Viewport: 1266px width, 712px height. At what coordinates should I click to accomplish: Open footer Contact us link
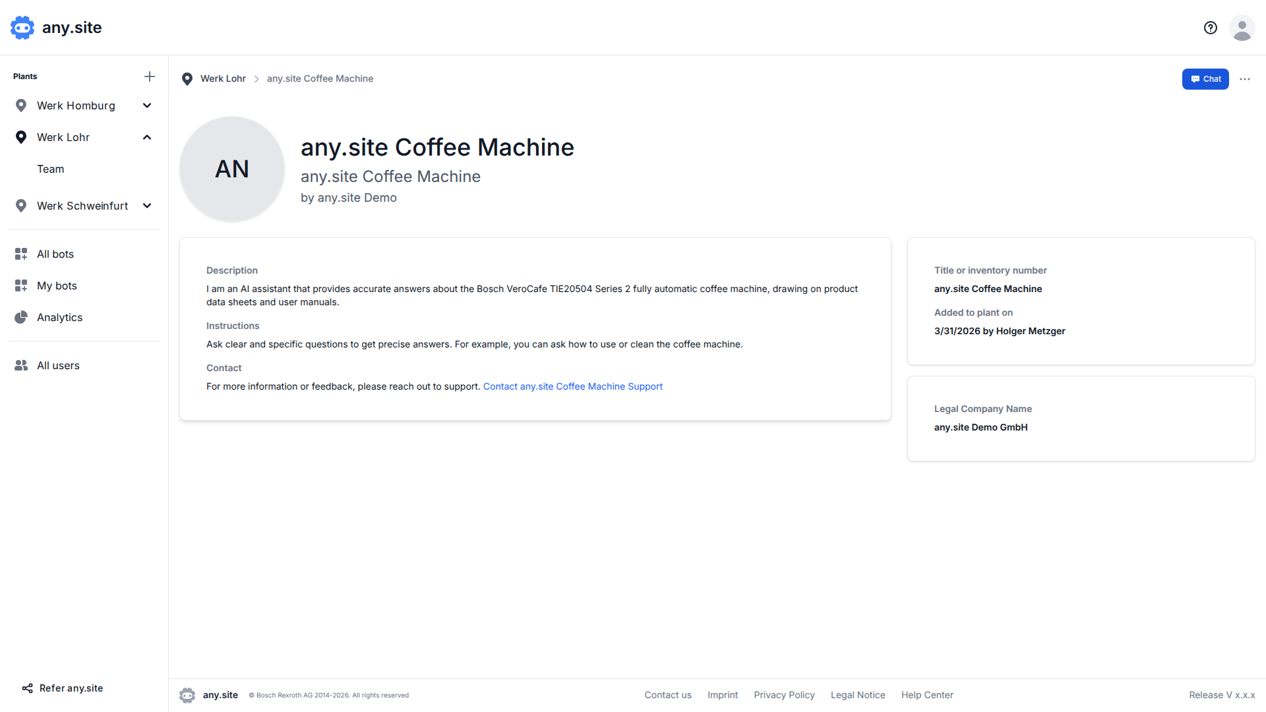(x=668, y=695)
